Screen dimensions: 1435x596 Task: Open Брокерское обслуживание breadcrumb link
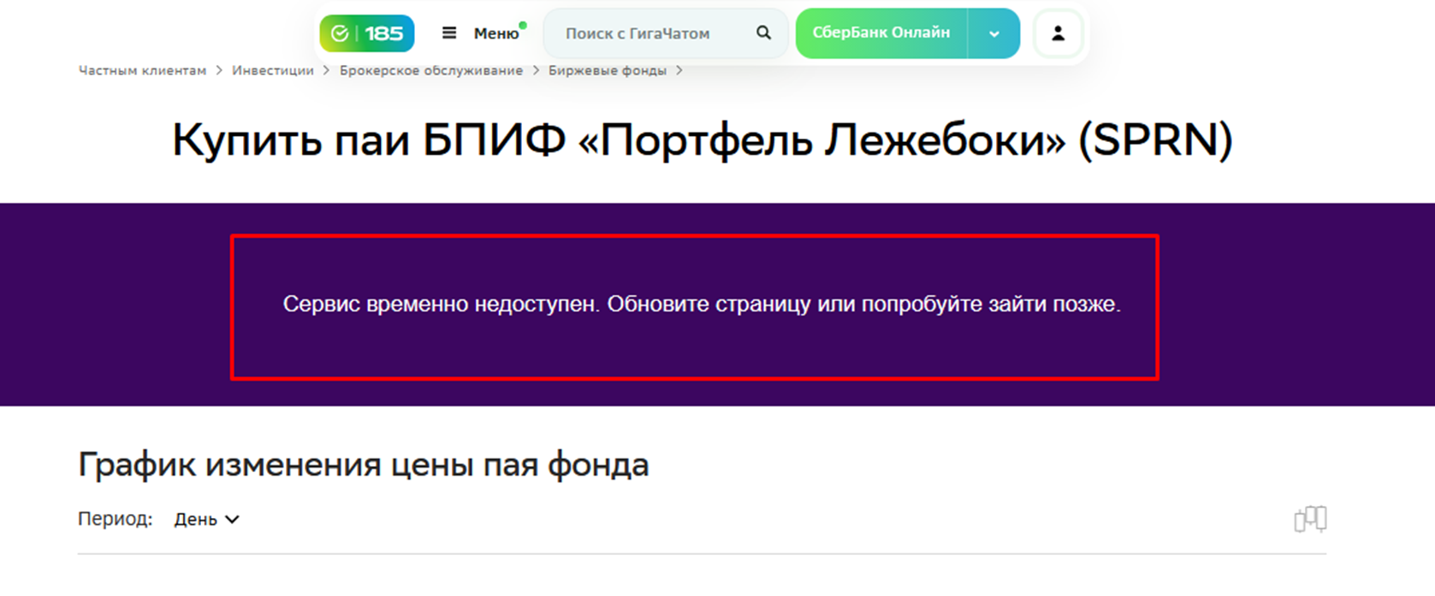click(431, 70)
